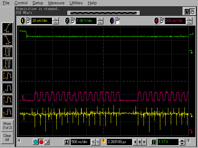Screen dimensions: 198x148
Task: Raise the trigger level with up arrow
Action: click(182, 141)
